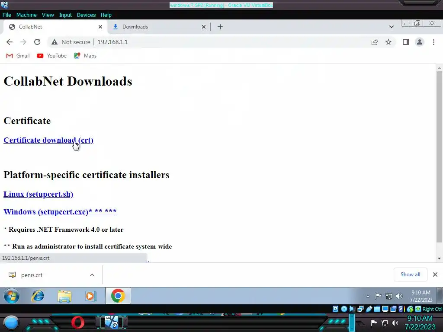Click the page vertical scrollbar
443x332 pixels.
439,156
